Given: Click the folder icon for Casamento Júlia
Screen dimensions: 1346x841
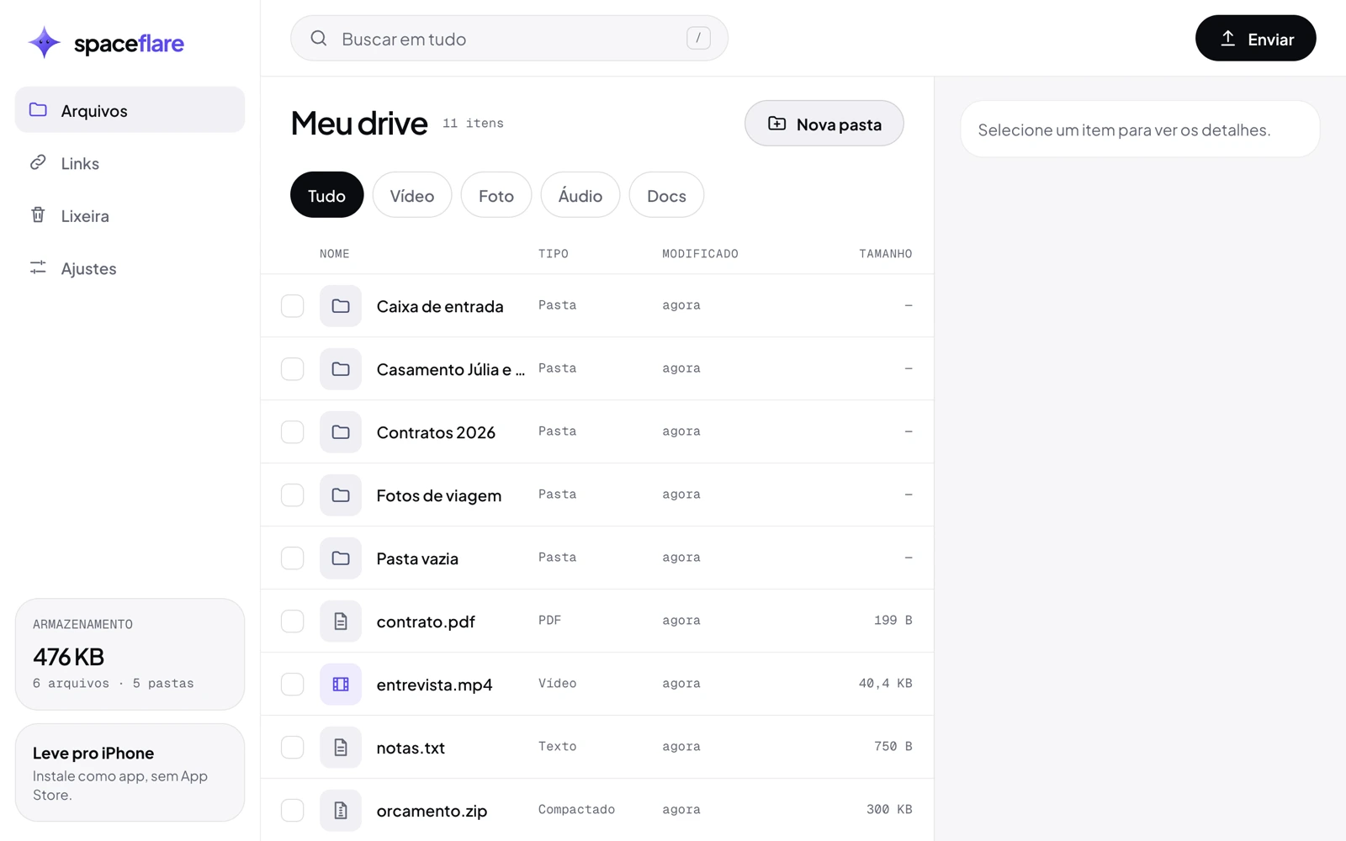Looking at the screenshot, I should 341,369.
